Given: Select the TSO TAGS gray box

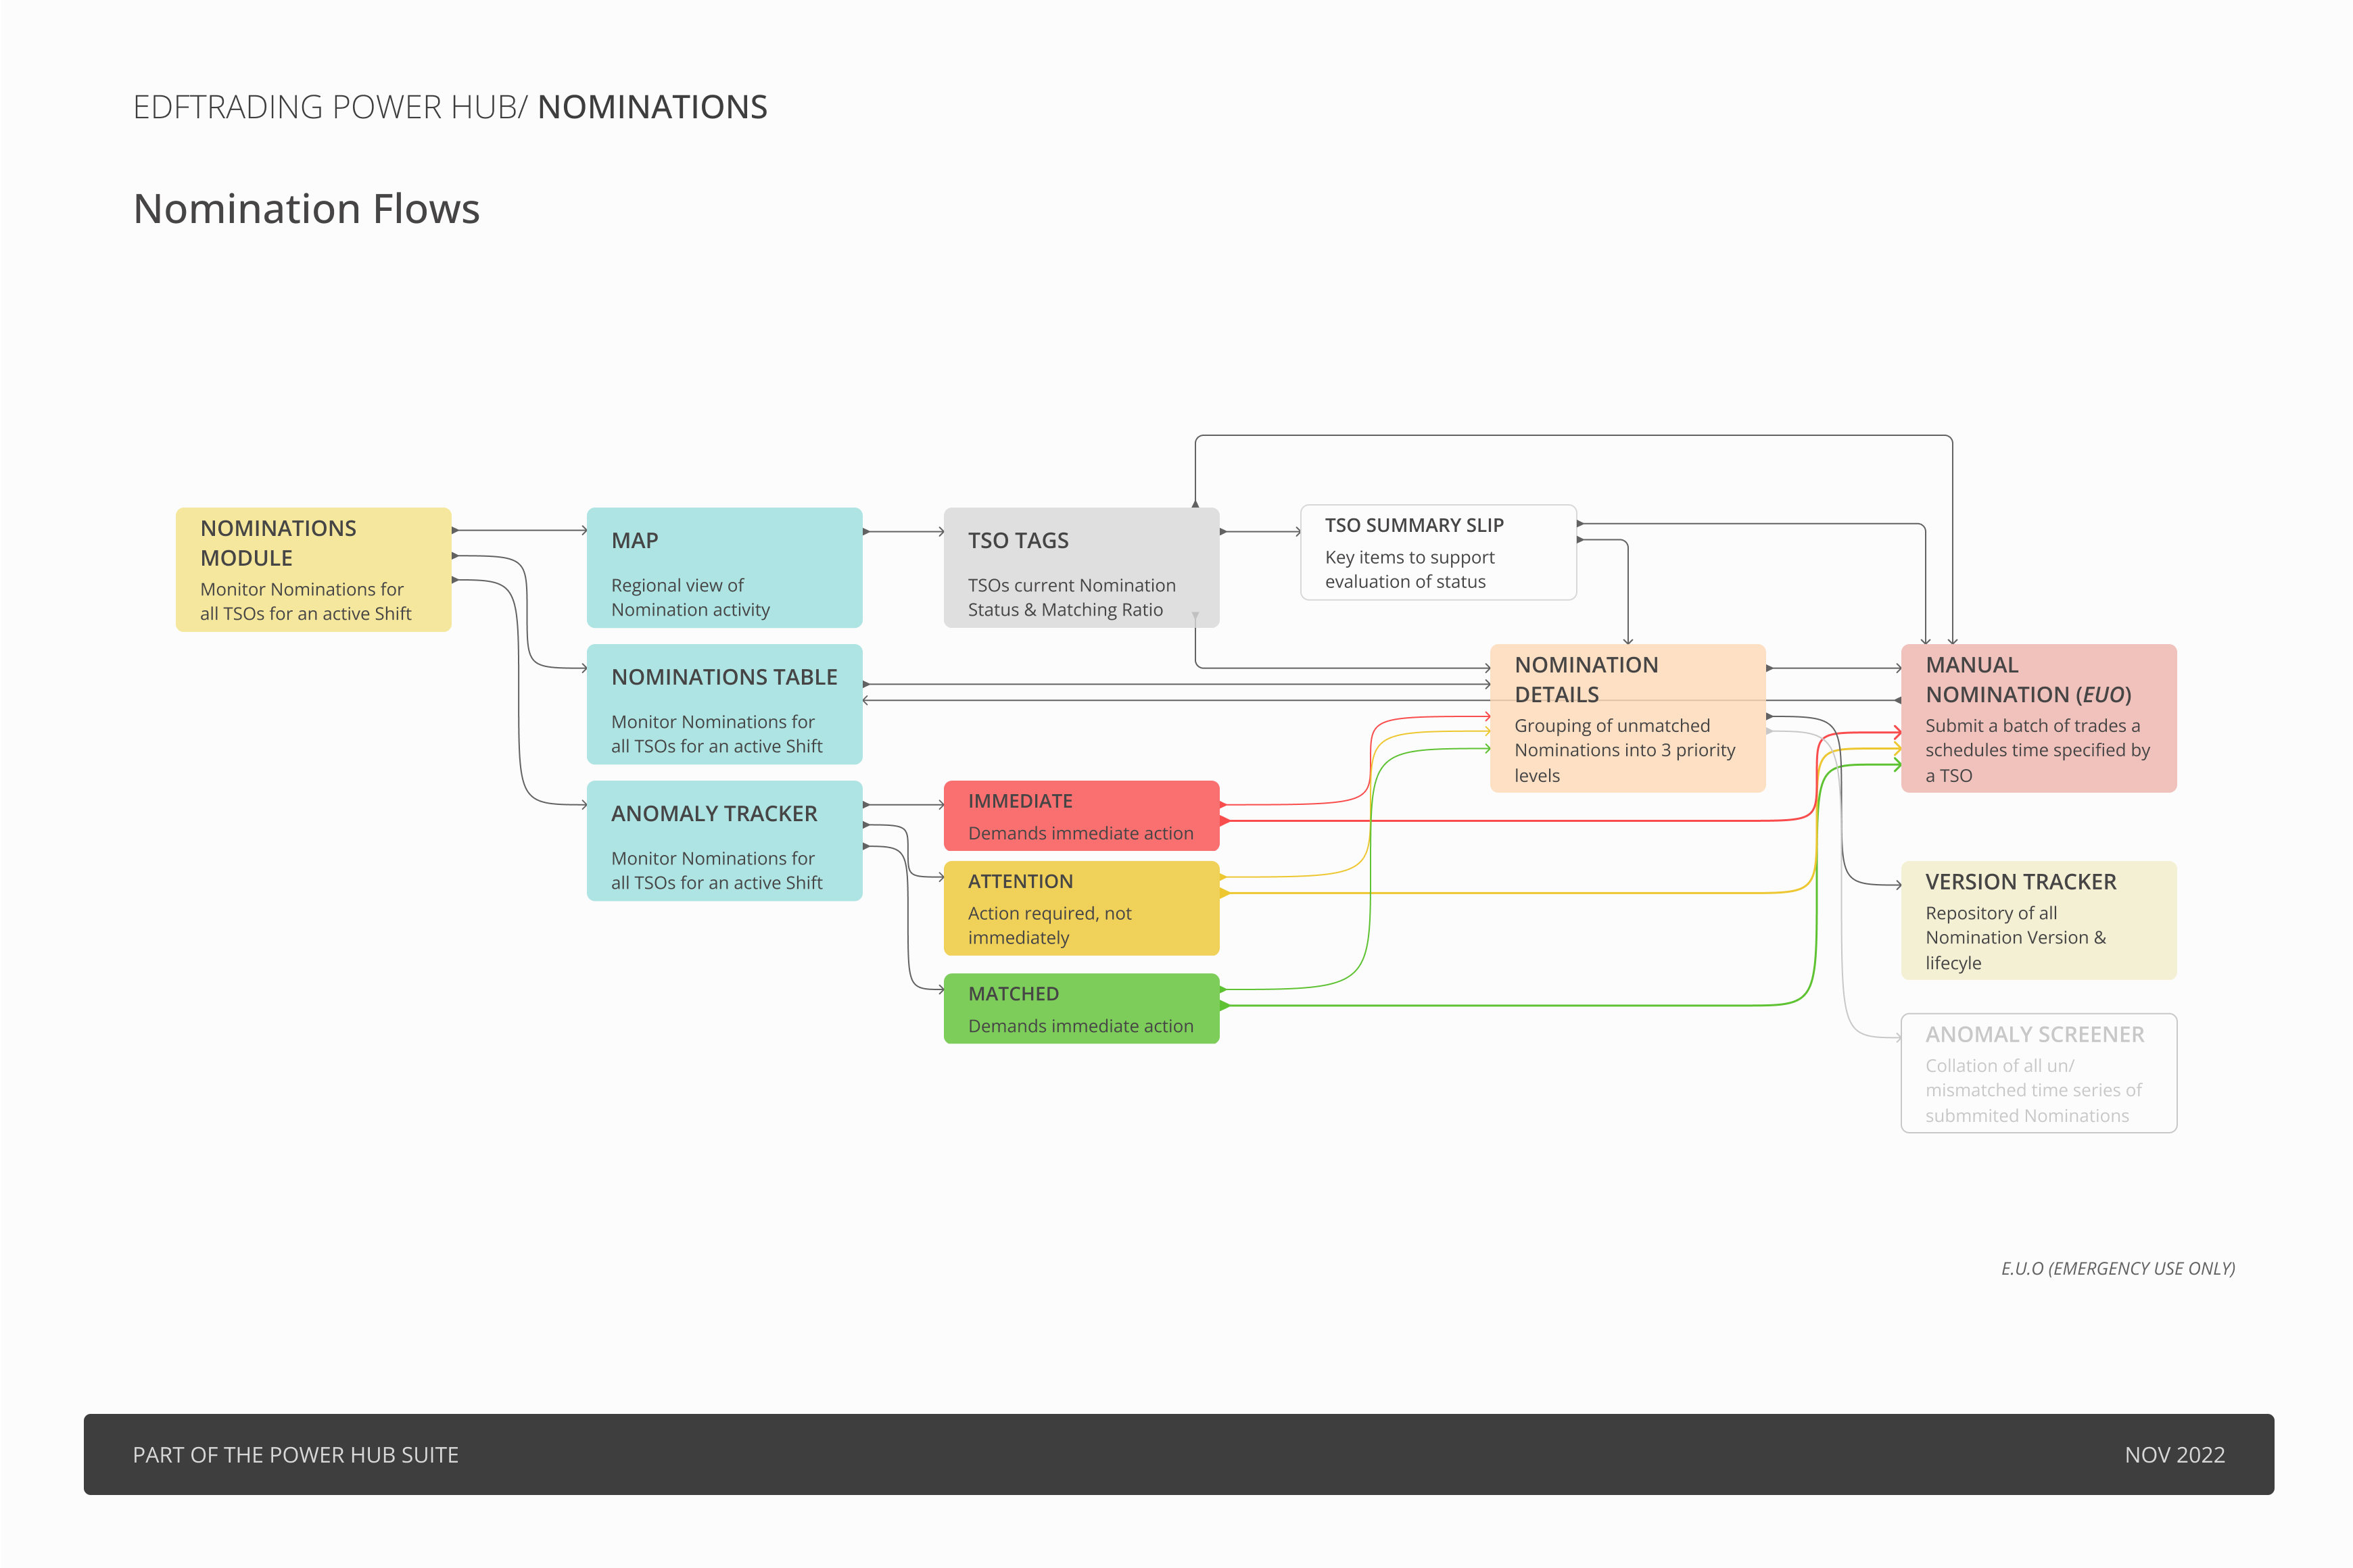Looking at the screenshot, I should pyautogui.click(x=1080, y=567).
